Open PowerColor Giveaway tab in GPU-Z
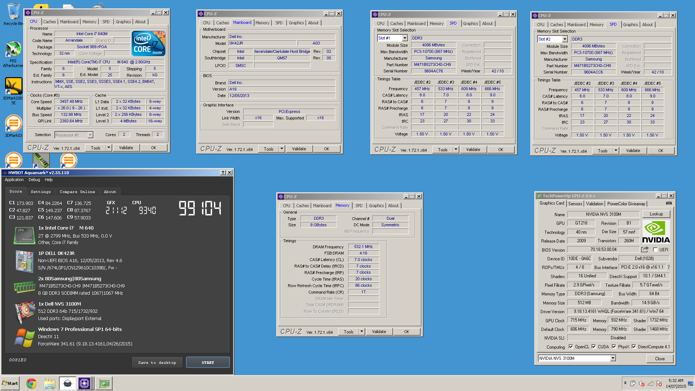Image resolution: width=695 pixels, height=391 pixels. 626,204
